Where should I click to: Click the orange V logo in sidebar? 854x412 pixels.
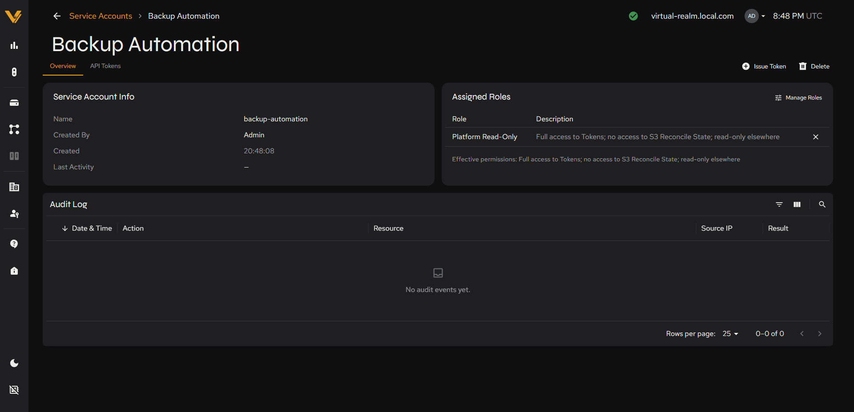click(x=13, y=16)
